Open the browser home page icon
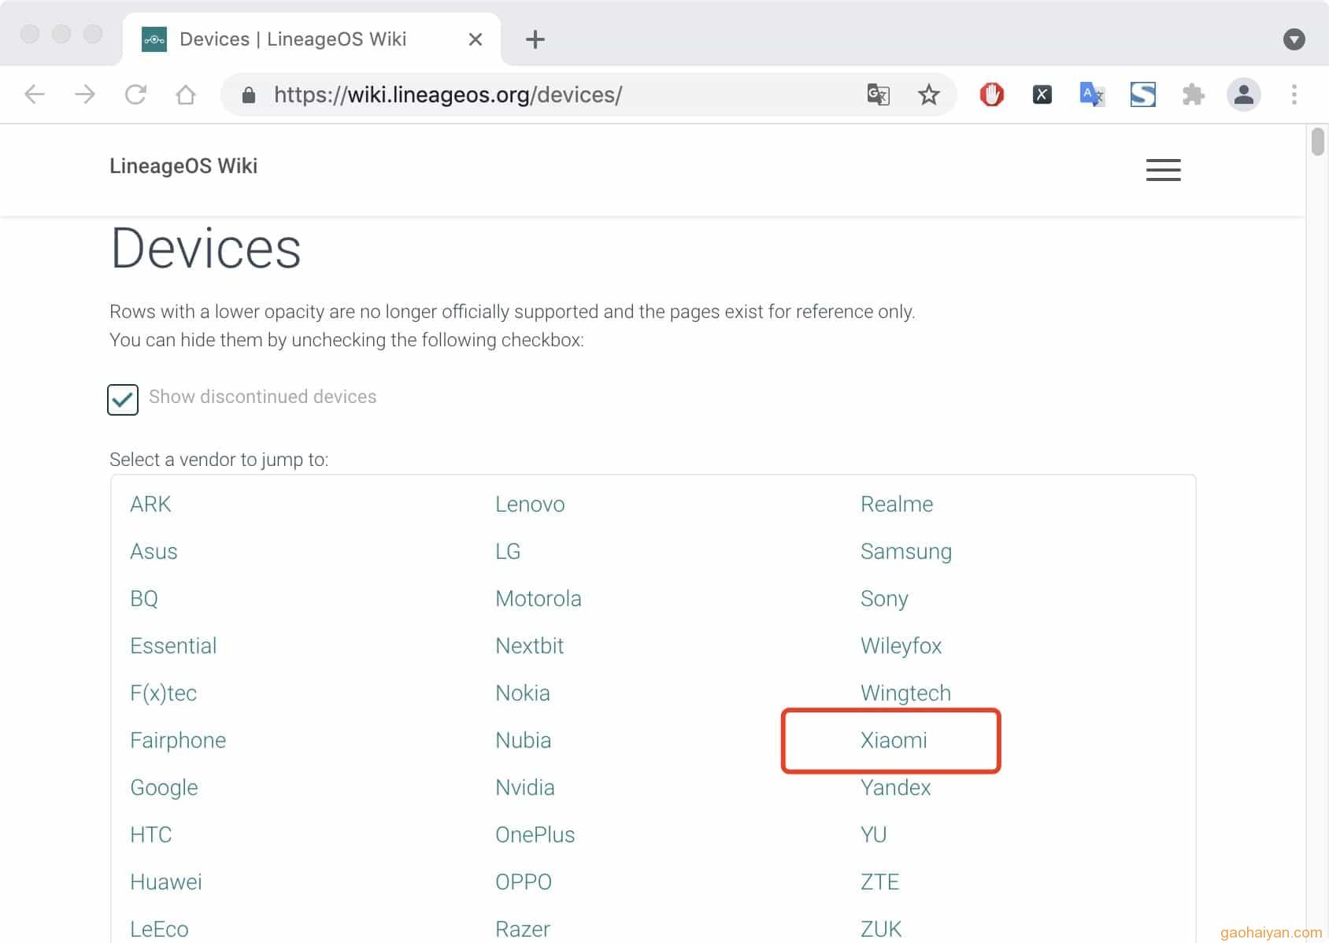 pyautogui.click(x=186, y=94)
